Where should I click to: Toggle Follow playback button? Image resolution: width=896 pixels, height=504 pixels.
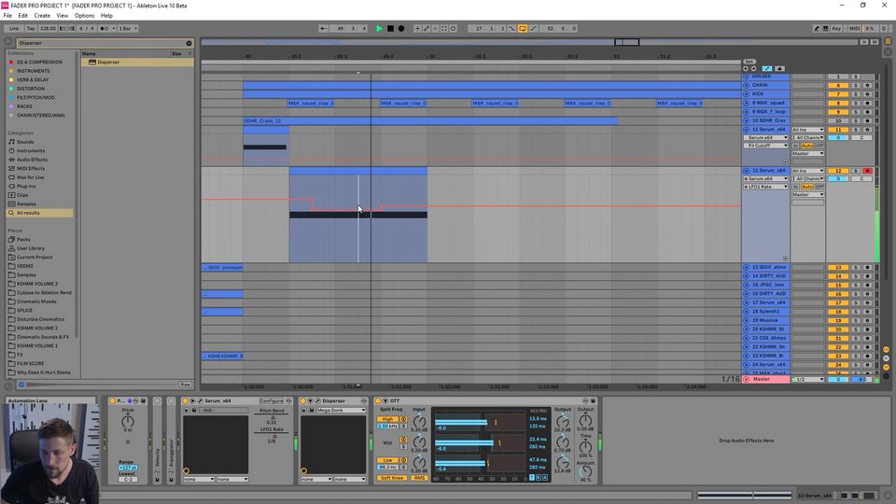coord(323,28)
